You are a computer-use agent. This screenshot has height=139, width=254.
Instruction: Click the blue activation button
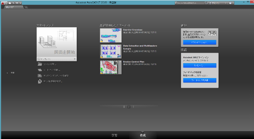click(200, 42)
